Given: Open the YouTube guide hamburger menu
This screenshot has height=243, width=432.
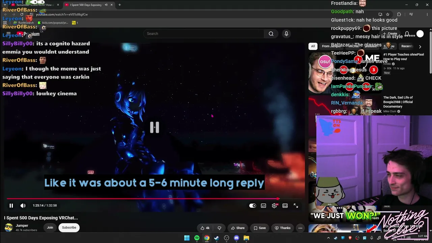Looking at the screenshot, I should click(x=8, y=34).
